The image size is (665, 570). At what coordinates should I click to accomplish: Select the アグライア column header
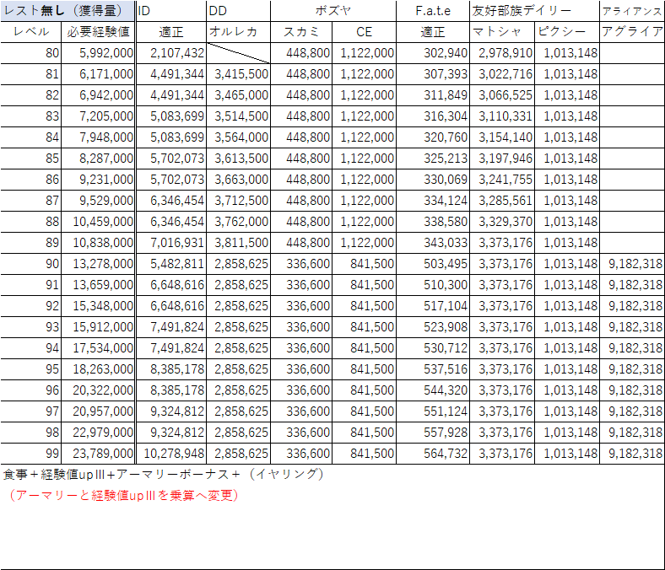tap(632, 32)
